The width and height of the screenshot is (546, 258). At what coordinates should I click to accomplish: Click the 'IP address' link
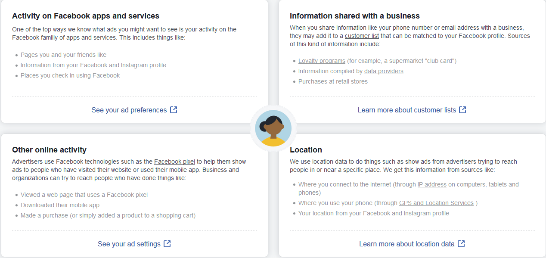432,184
